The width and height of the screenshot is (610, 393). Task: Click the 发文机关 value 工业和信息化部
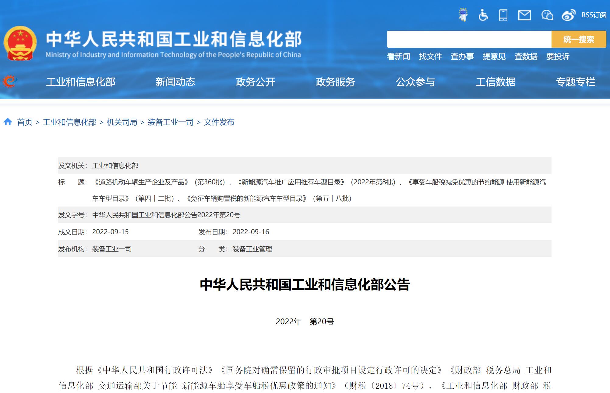(x=115, y=166)
